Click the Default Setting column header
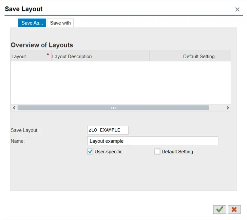 (199, 56)
